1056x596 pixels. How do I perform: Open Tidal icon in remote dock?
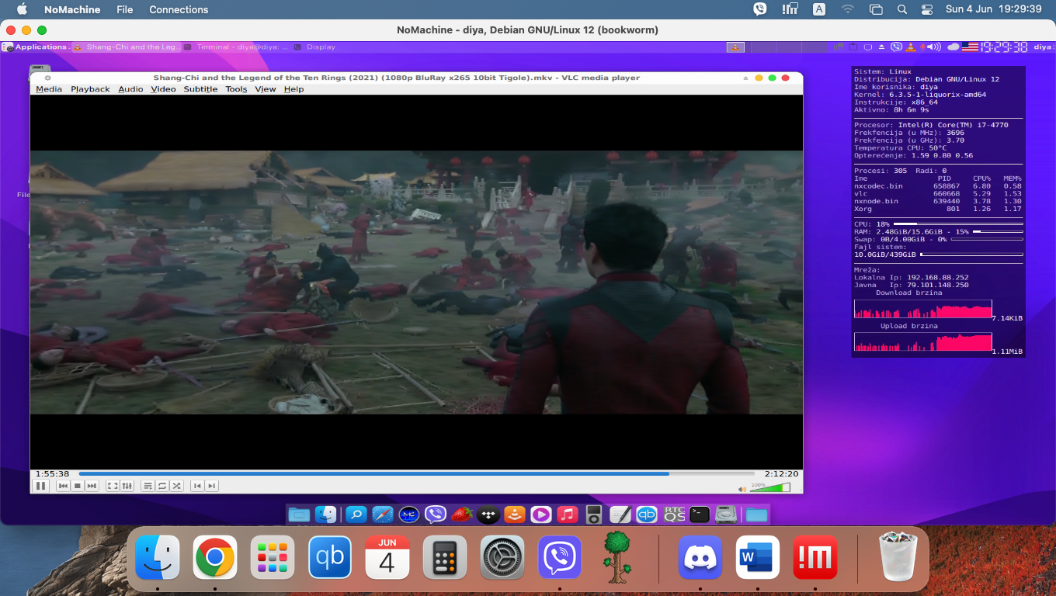[488, 514]
